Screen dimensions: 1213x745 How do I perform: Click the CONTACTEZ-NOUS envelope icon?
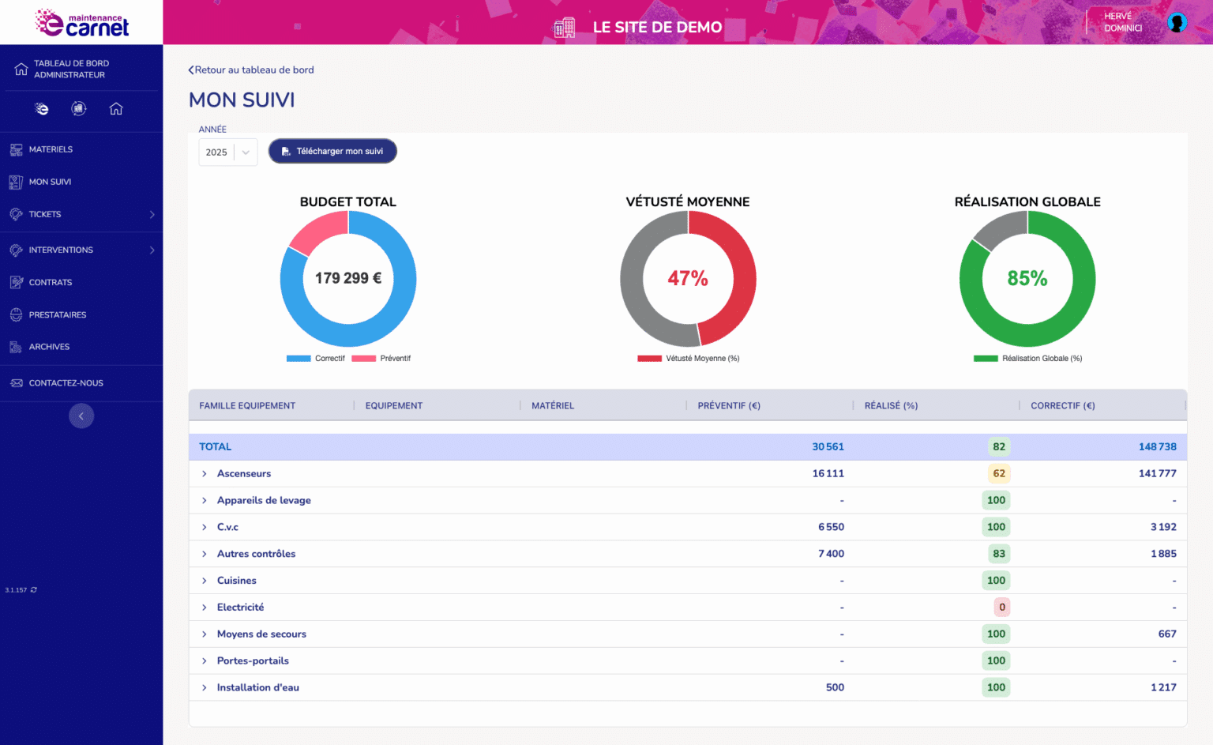coord(15,382)
